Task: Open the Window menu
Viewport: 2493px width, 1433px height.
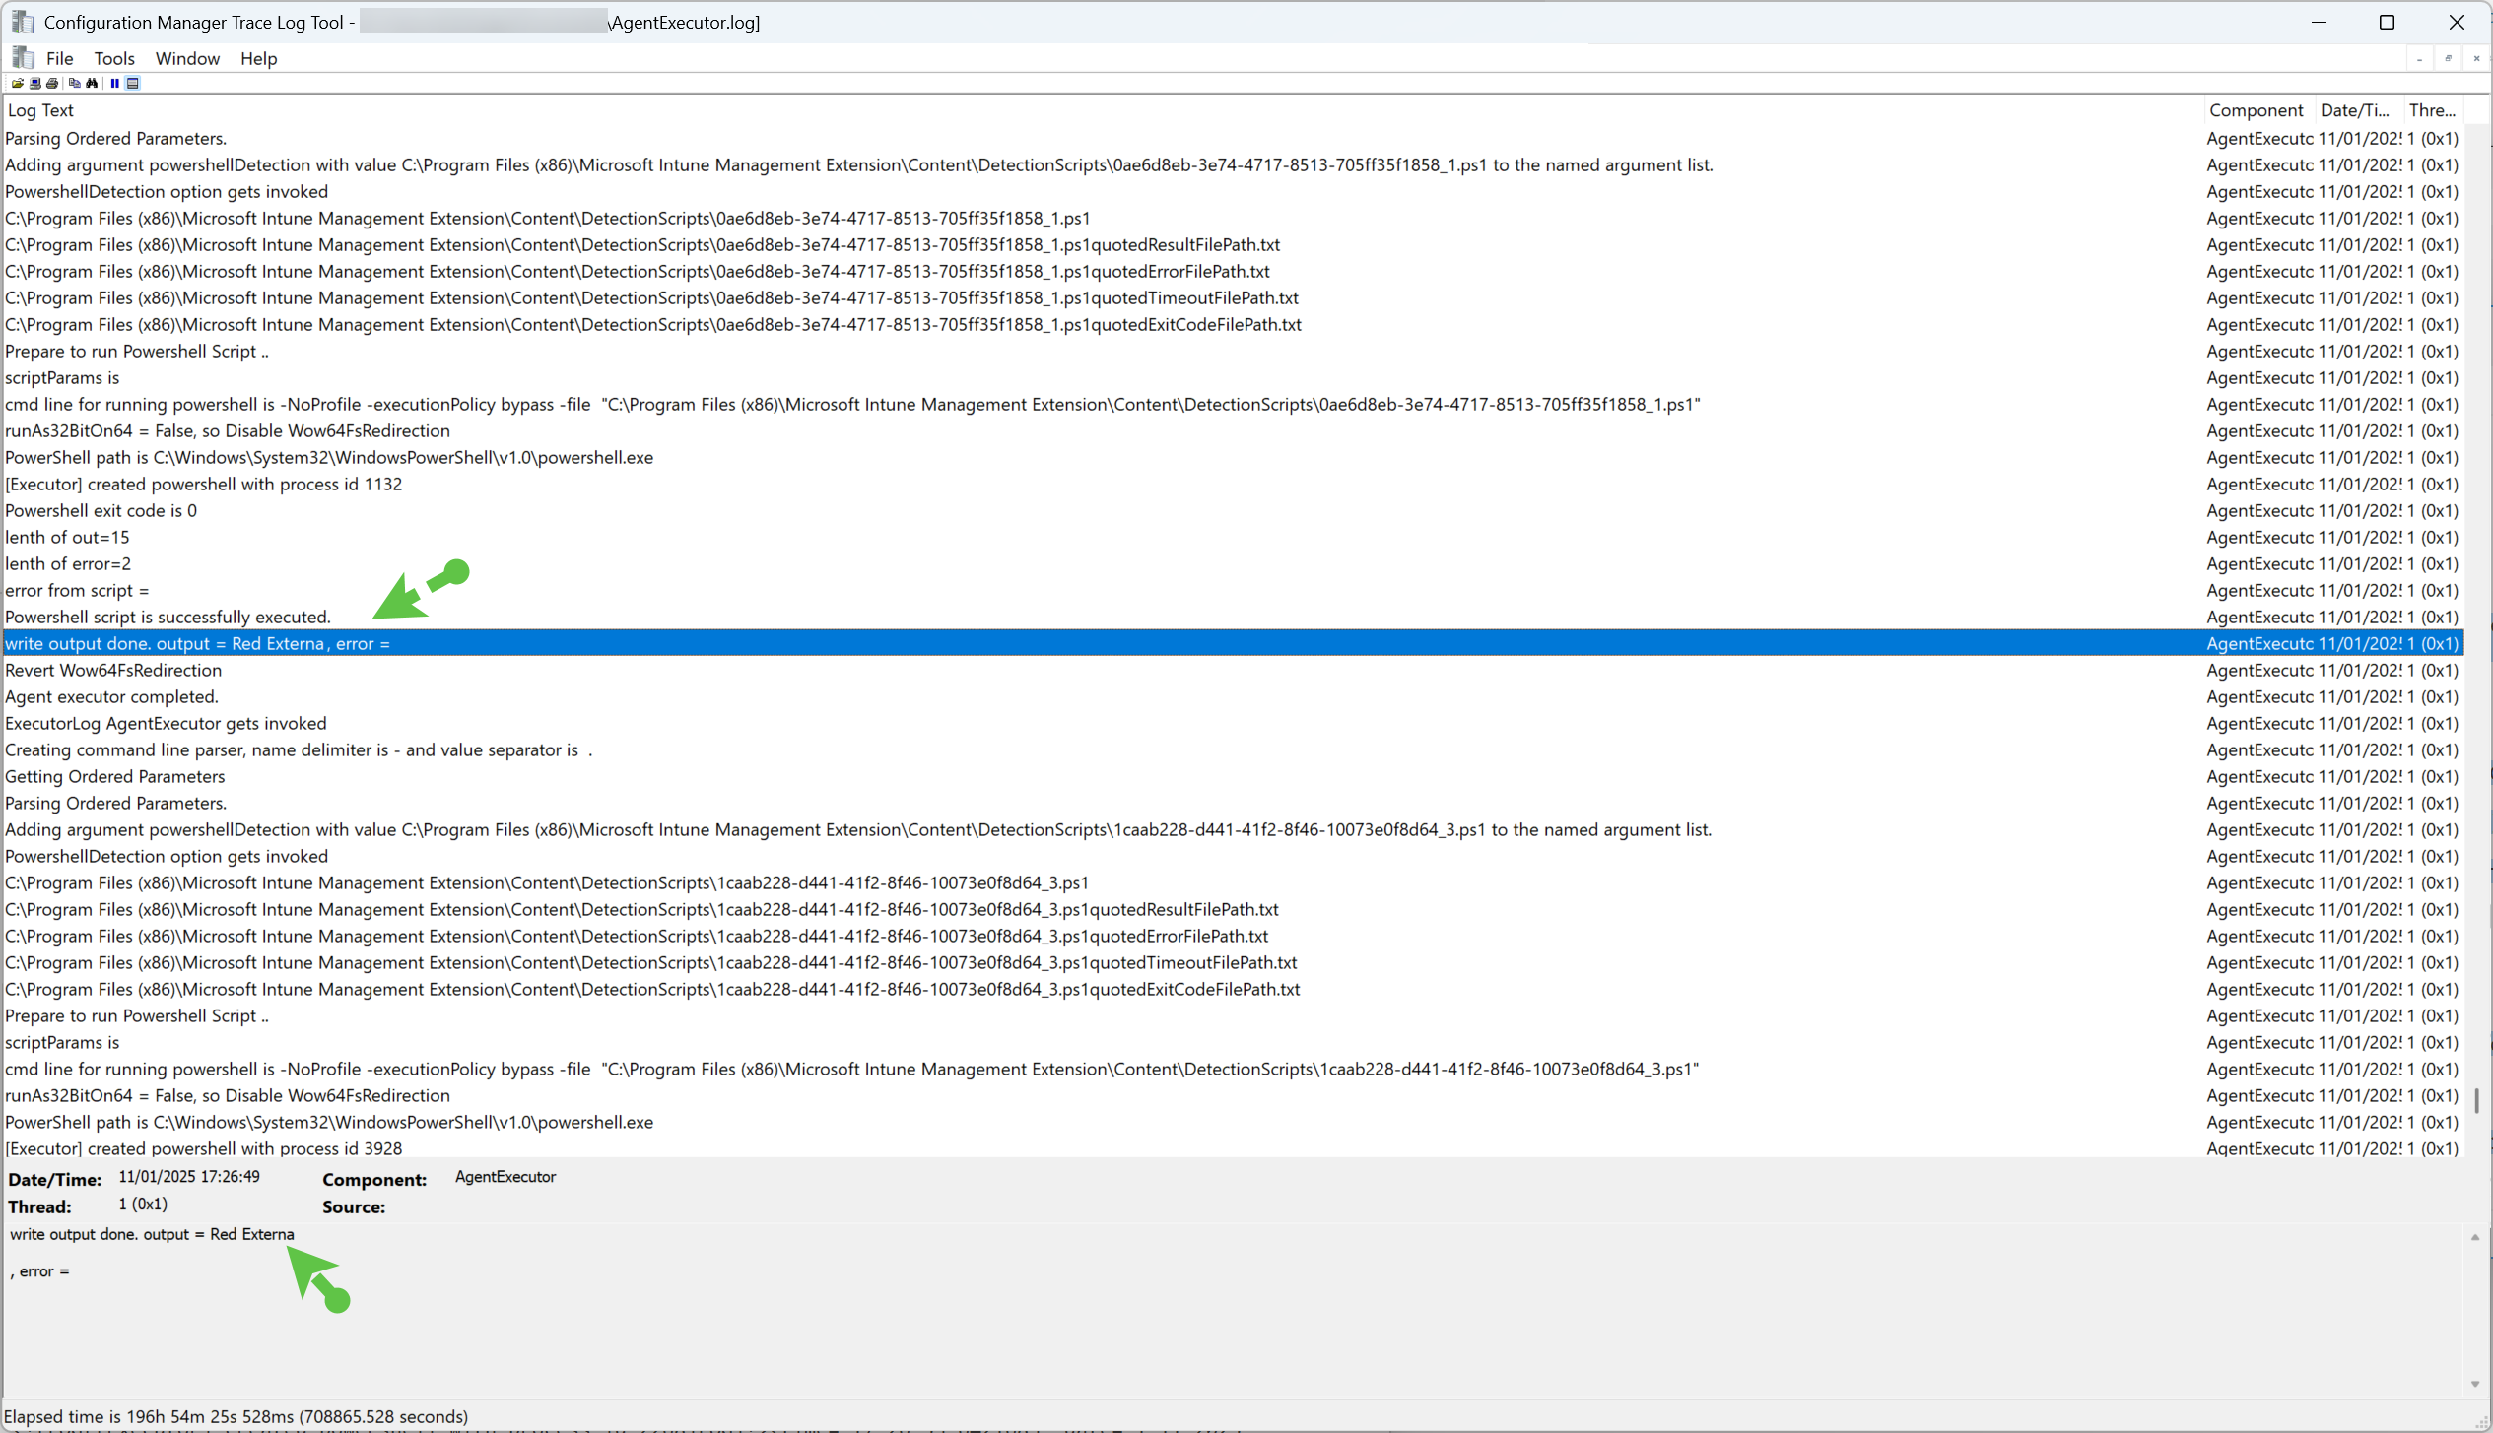Action: [187, 58]
